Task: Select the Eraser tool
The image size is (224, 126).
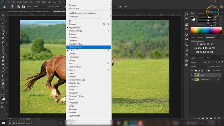Action: pos(3,53)
